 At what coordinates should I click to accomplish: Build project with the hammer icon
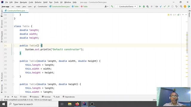coord(112,7)
